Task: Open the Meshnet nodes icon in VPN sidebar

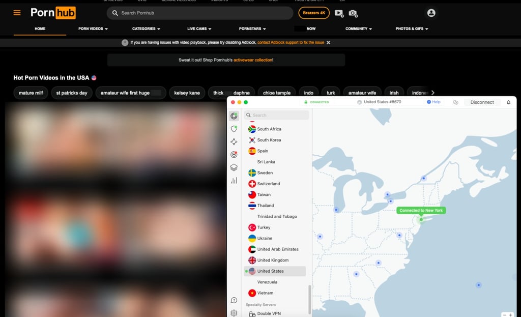Action: [x=234, y=141]
